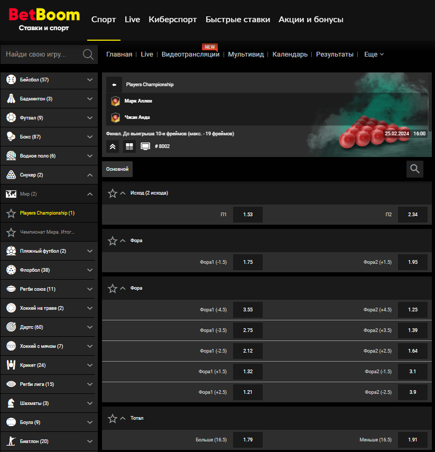The image size is (435, 452).
Task: Go to Видеотрансляции link
Action: coord(190,54)
